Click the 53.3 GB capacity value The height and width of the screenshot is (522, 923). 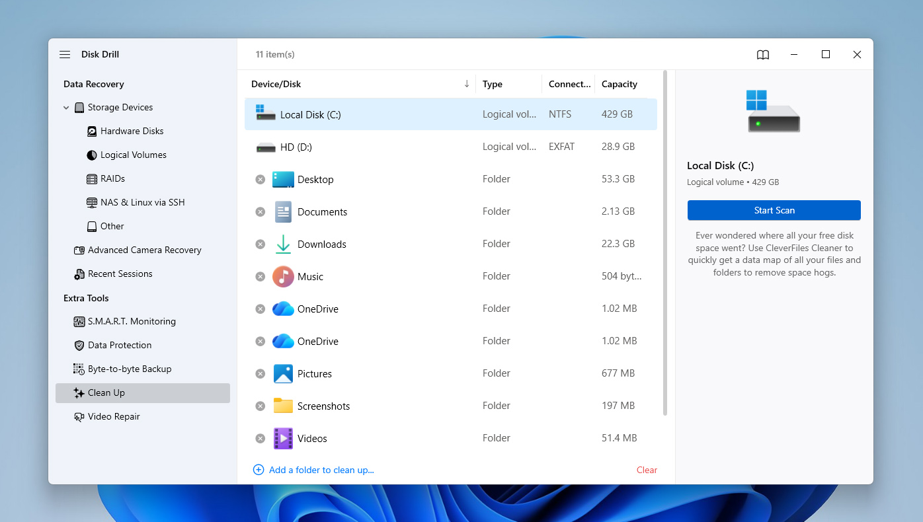[x=618, y=179]
